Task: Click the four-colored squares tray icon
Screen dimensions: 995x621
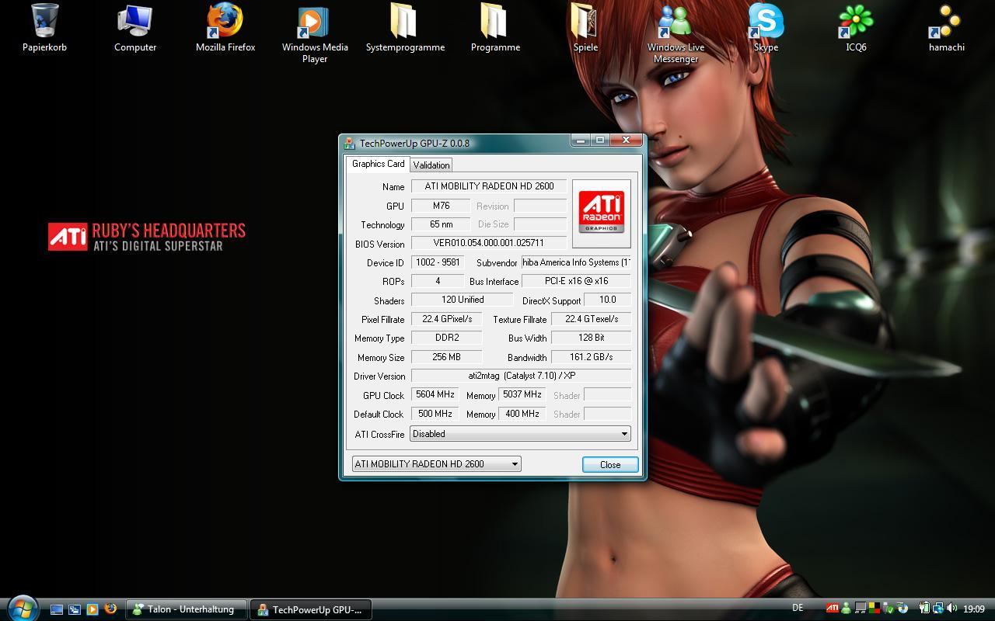Action: 875,608
